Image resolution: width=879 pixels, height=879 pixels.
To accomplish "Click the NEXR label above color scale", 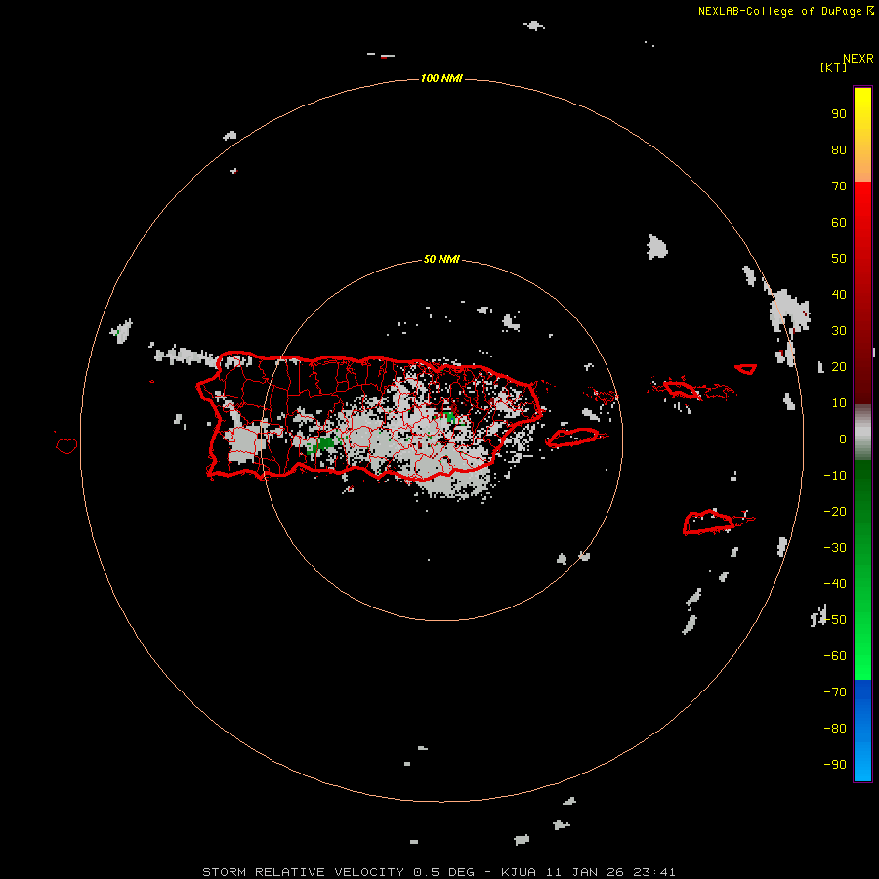I will pyautogui.click(x=858, y=59).
